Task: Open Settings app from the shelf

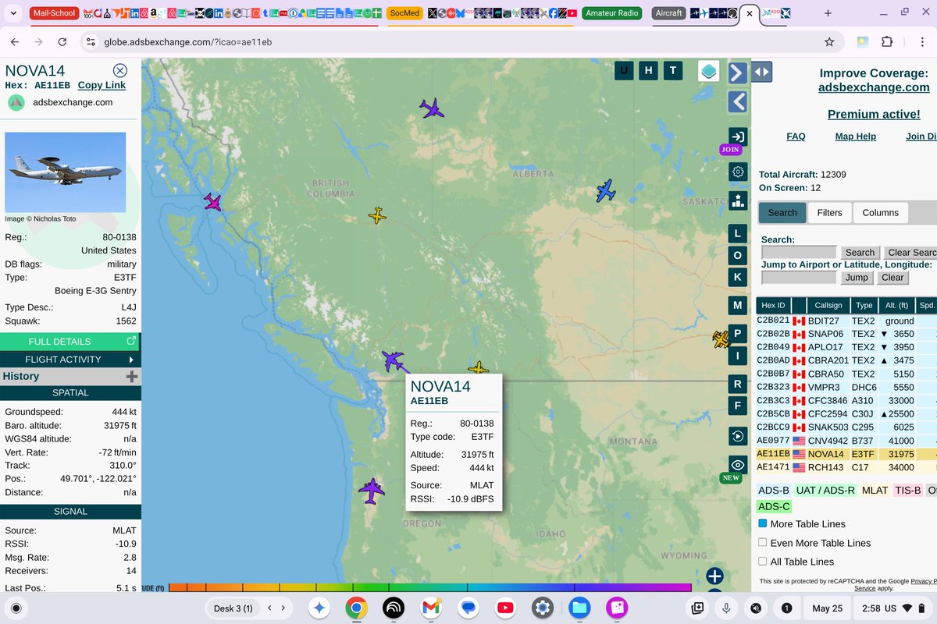Action: [543, 608]
